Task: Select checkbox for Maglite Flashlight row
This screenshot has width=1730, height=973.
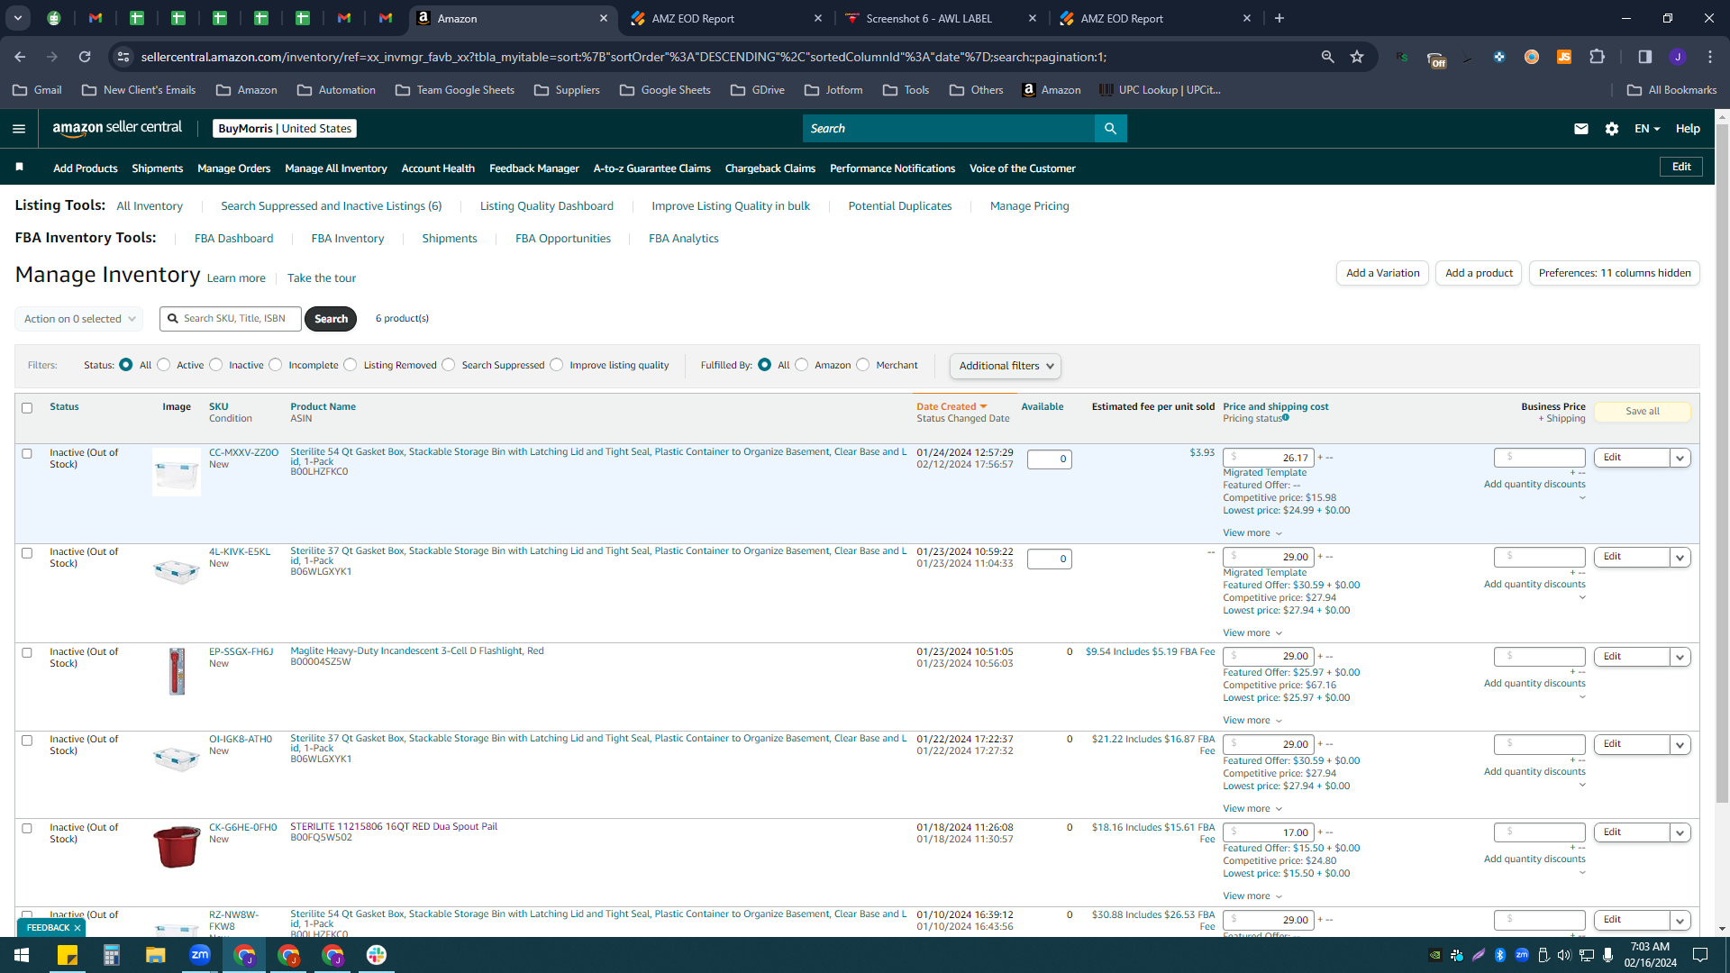Action: click(x=27, y=653)
